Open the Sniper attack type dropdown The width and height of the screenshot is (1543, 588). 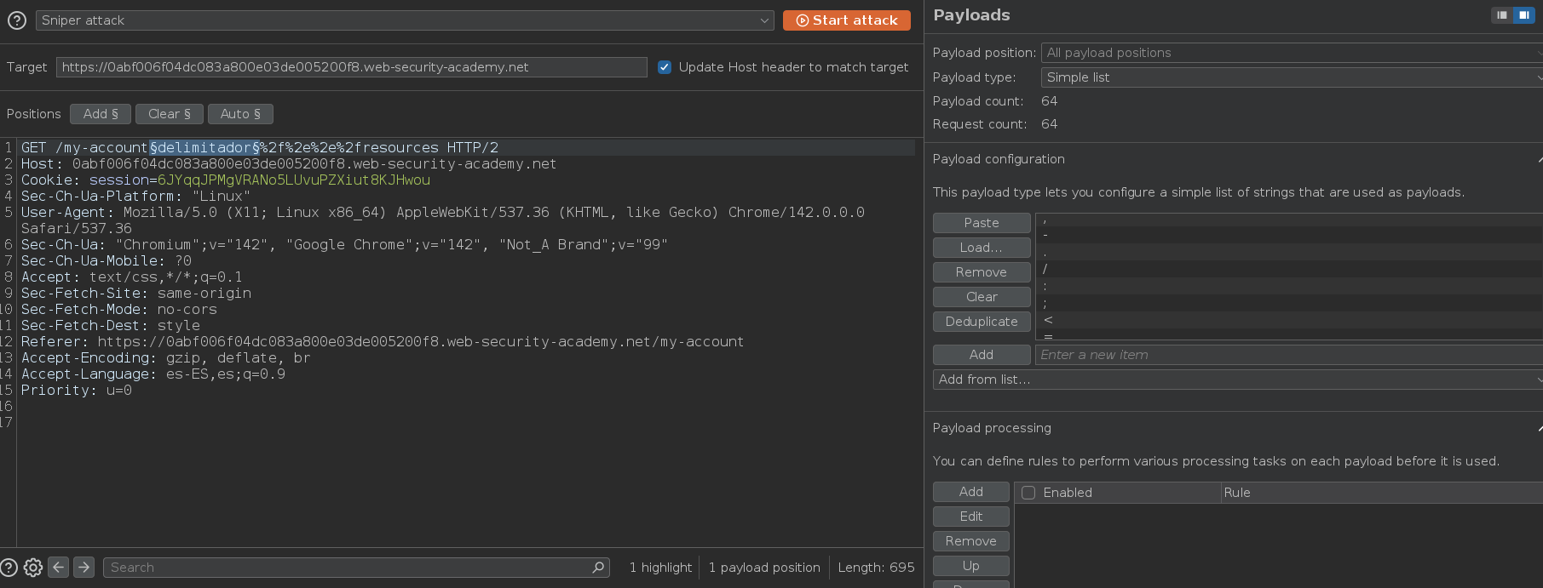pos(405,20)
